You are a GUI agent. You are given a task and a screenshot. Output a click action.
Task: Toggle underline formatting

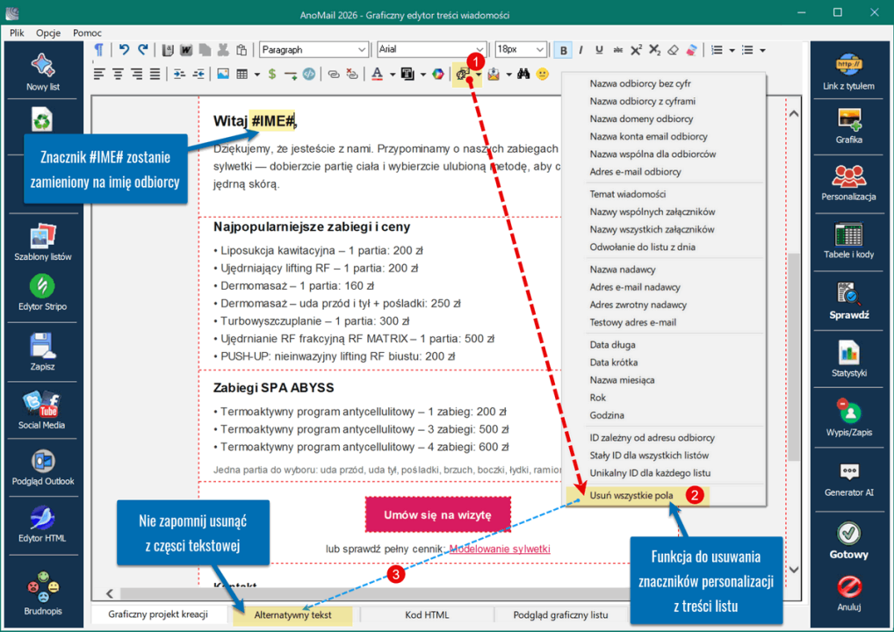pos(599,50)
